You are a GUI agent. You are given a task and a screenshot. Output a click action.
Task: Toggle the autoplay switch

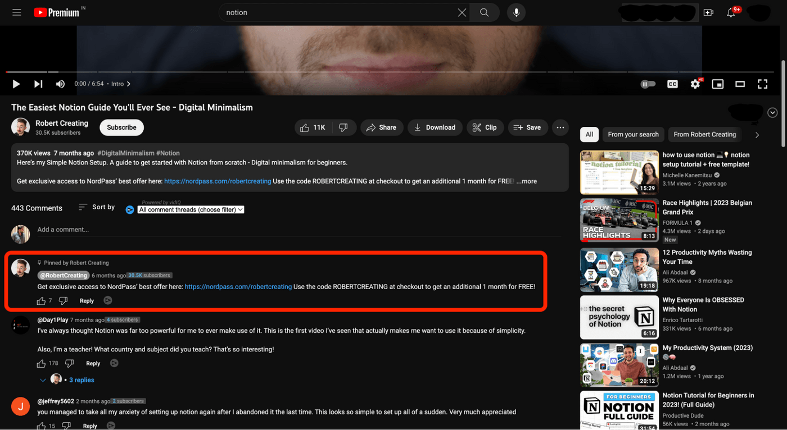coord(648,84)
